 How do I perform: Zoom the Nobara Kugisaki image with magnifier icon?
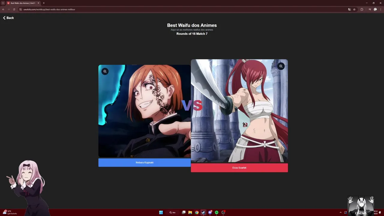pyautogui.click(x=105, y=71)
